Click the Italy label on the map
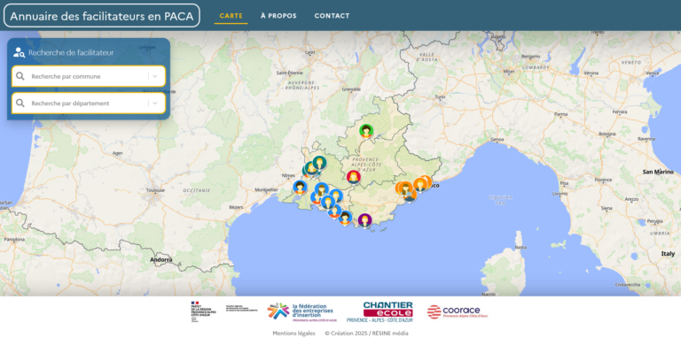The height and width of the screenshot is (338, 681). [668, 253]
